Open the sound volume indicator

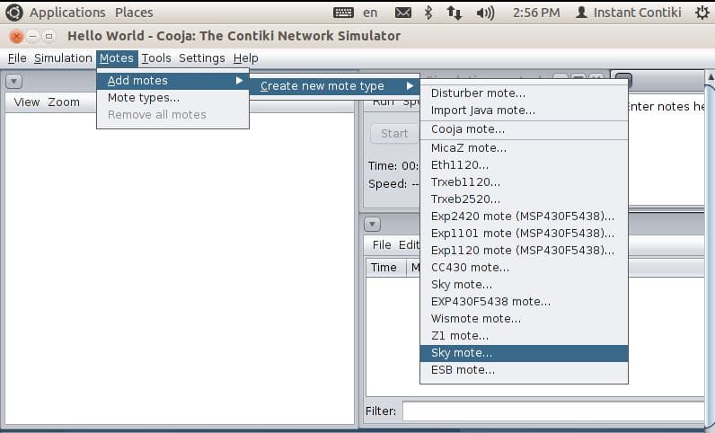[485, 13]
